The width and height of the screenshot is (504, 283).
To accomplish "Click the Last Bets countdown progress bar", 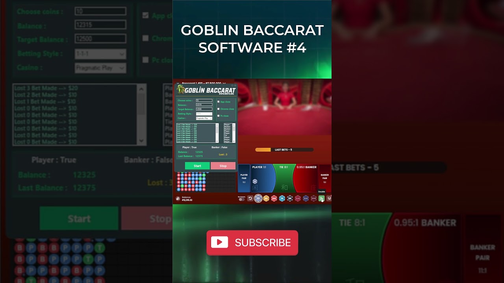I will [284, 150].
